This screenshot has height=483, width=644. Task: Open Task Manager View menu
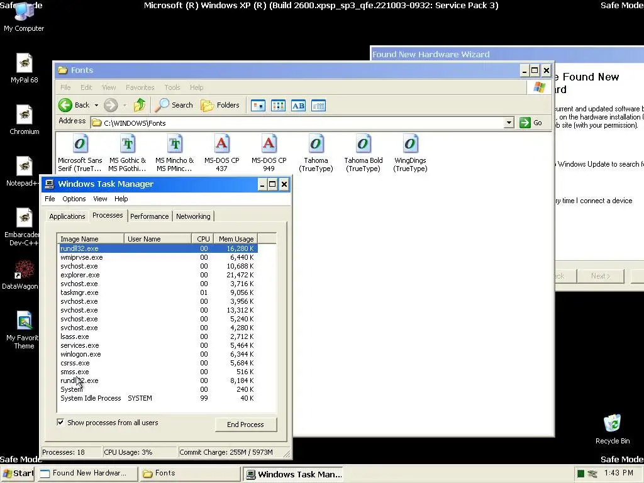100,199
